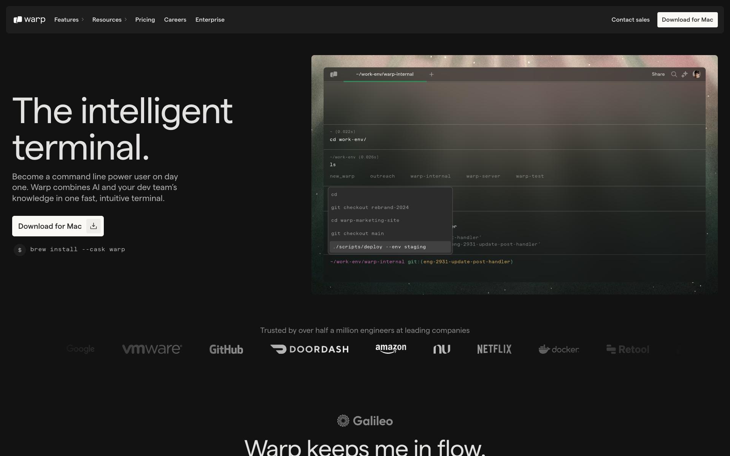
Task: Open the Enterprise page link
Action: click(x=210, y=20)
